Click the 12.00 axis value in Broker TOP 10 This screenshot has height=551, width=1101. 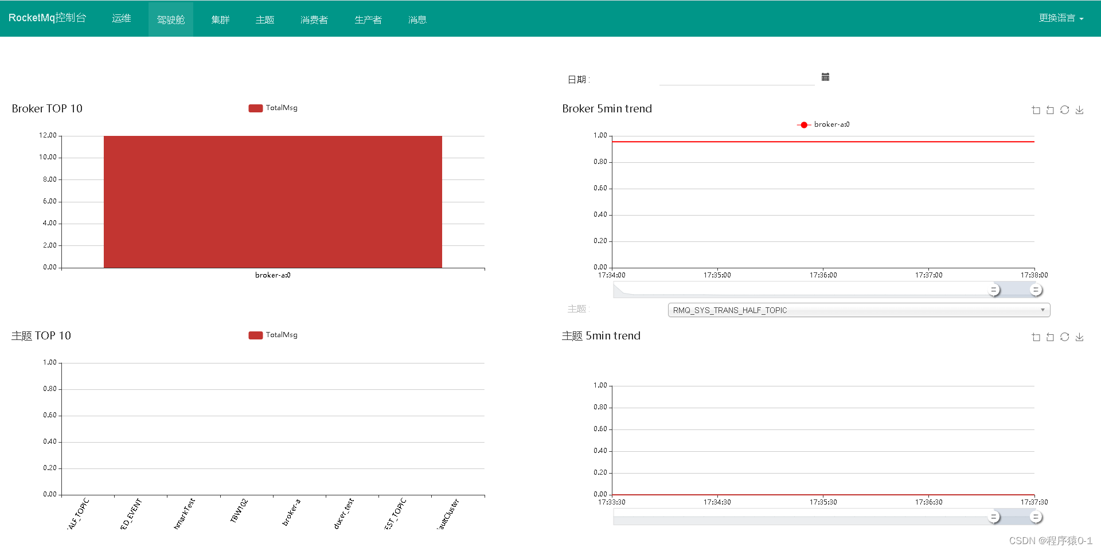(x=48, y=136)
